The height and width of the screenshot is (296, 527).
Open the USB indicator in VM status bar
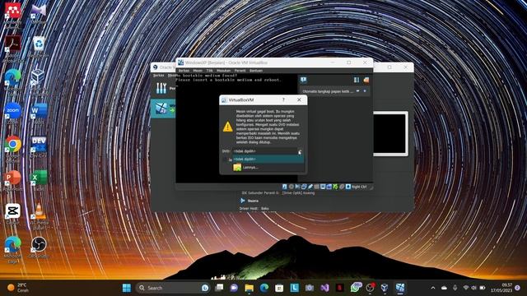coord(310,187)
